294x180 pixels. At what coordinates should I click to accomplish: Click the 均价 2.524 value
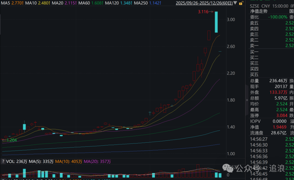[282, 104]
